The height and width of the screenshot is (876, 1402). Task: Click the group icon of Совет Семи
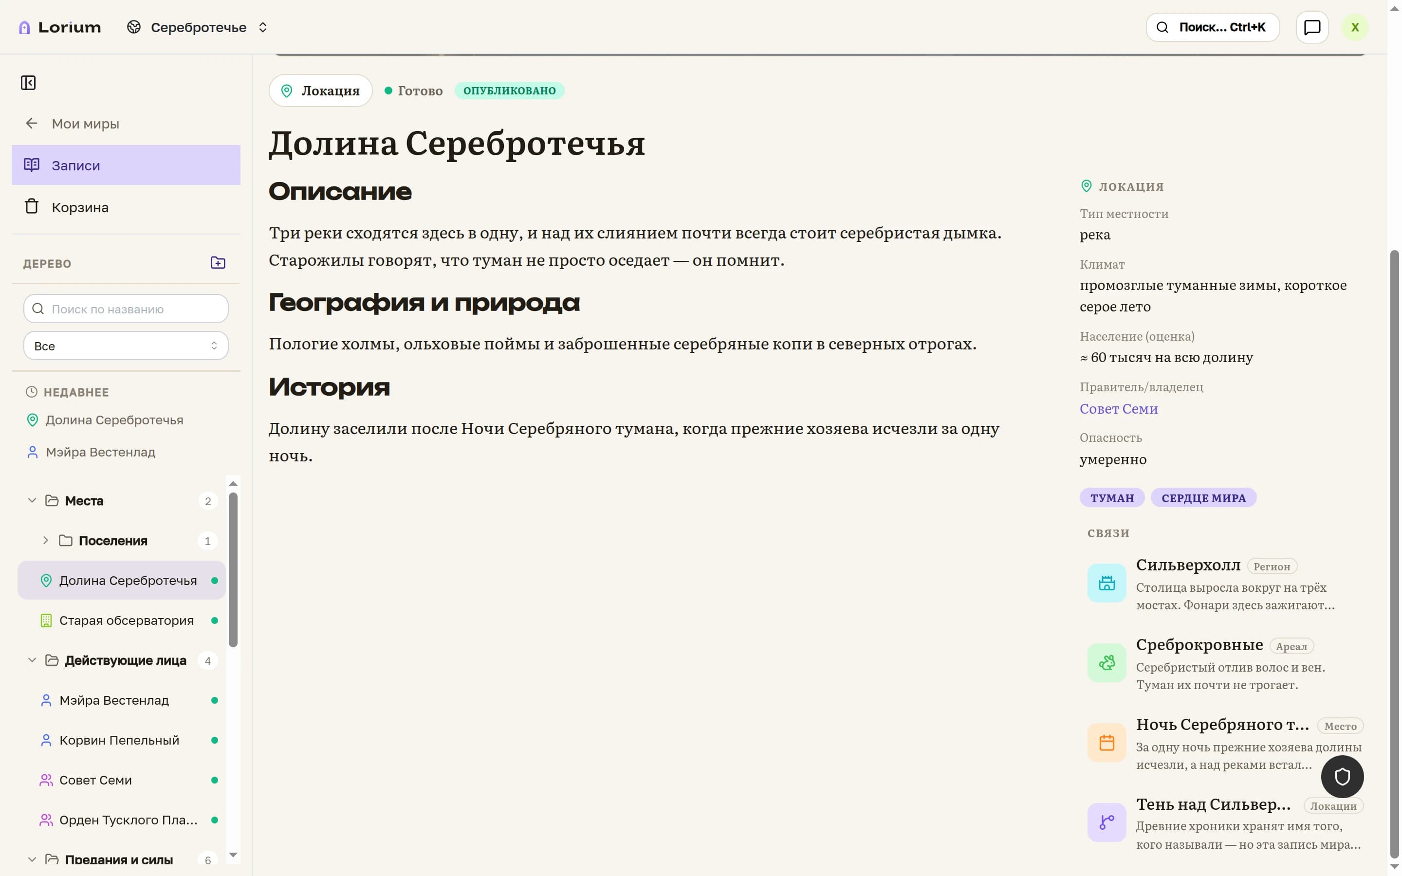(46, 781)
